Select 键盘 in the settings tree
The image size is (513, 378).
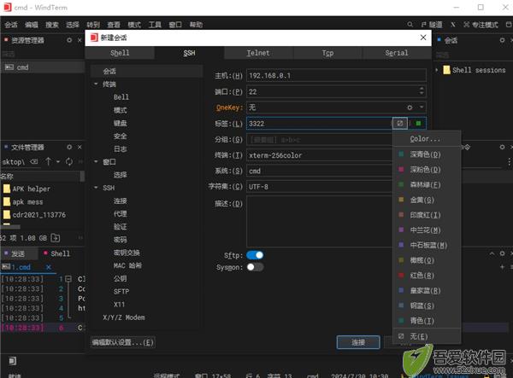120,123
